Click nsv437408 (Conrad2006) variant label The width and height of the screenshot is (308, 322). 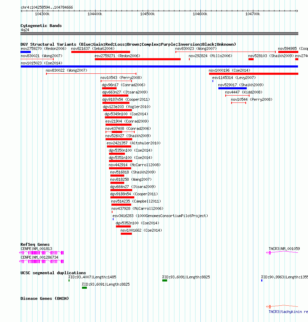tap(128, 128)
